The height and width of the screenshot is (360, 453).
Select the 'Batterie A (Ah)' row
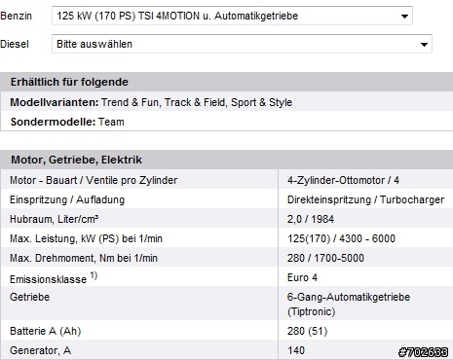point(226,331)
